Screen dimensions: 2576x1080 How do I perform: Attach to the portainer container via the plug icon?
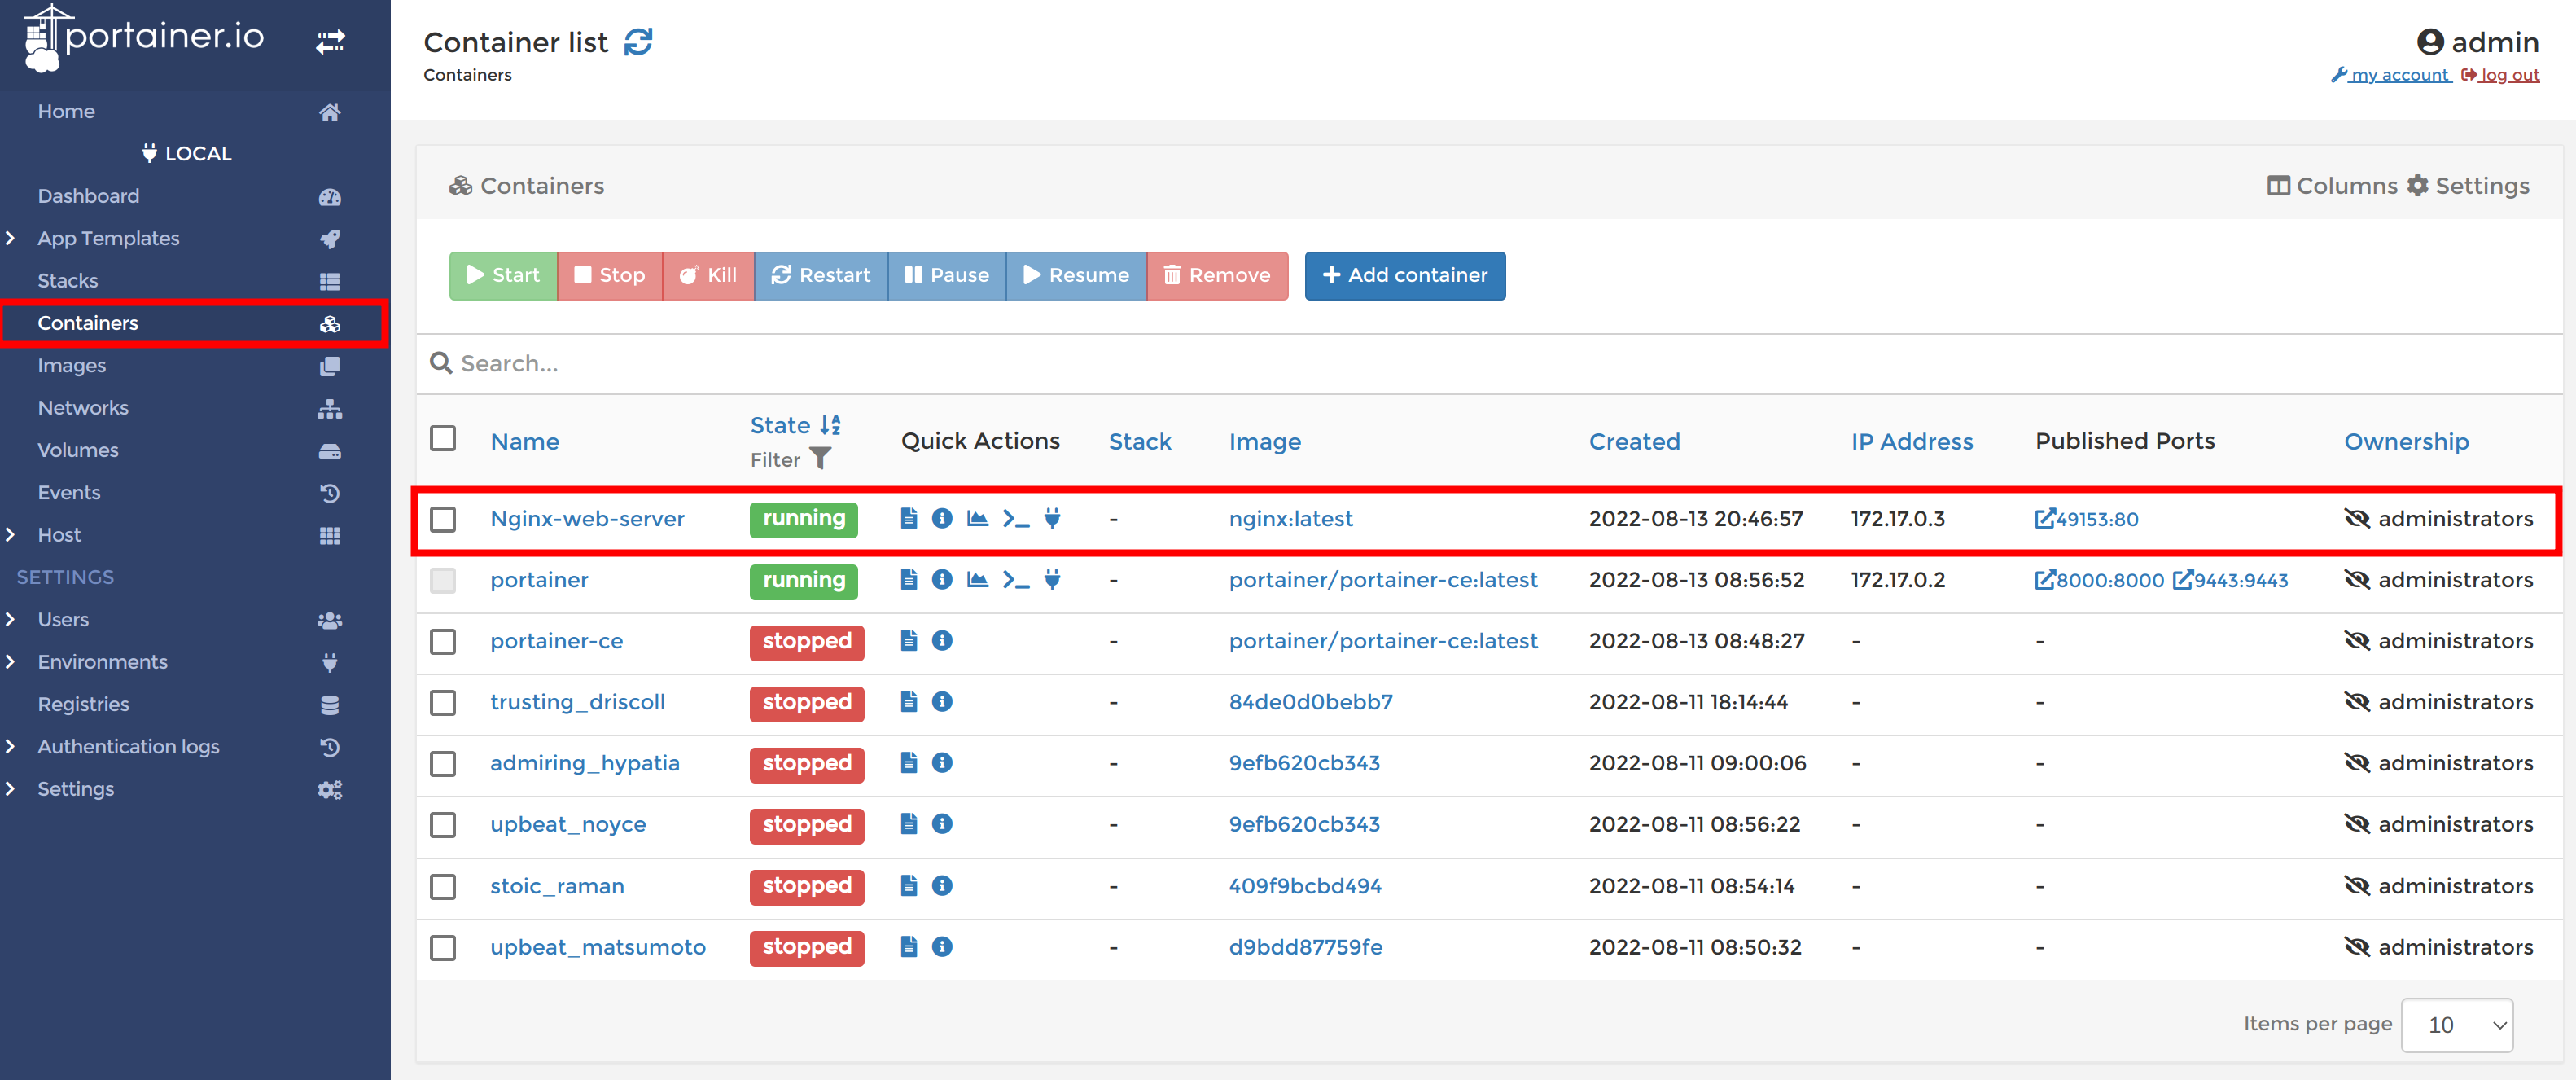(x=1052, y=580)
